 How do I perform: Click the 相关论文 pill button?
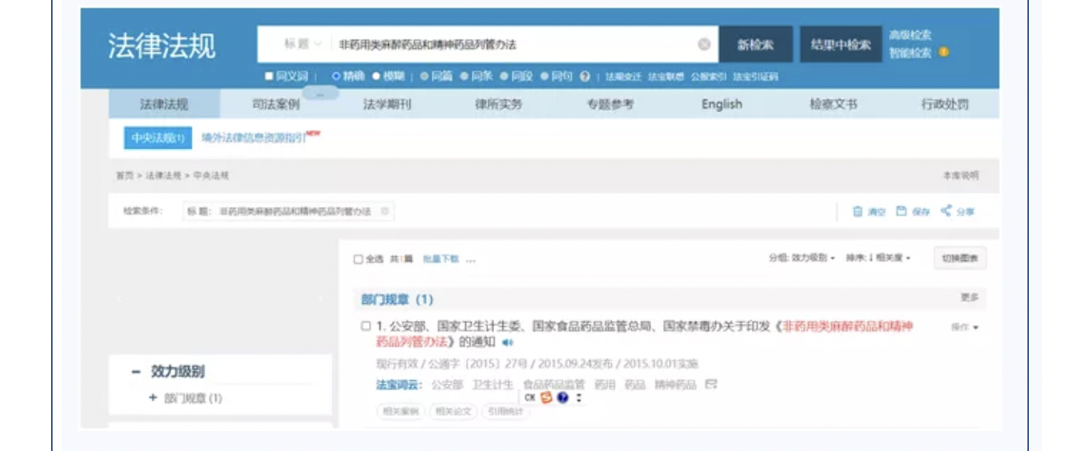453,411
